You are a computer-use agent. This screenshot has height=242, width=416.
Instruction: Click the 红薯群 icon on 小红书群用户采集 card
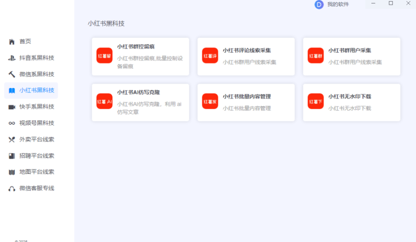[x=315, y=56]
